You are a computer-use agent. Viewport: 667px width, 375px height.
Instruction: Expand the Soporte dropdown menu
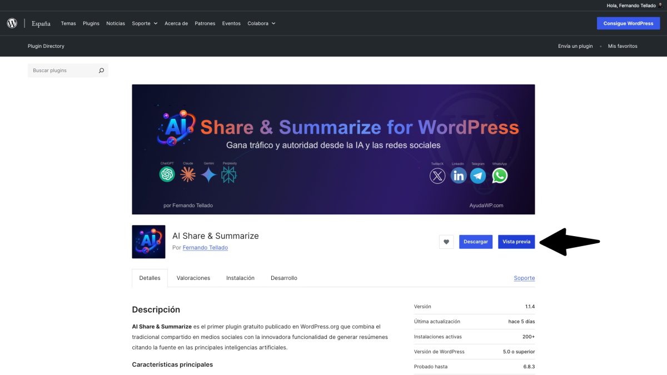coord(144,23)
